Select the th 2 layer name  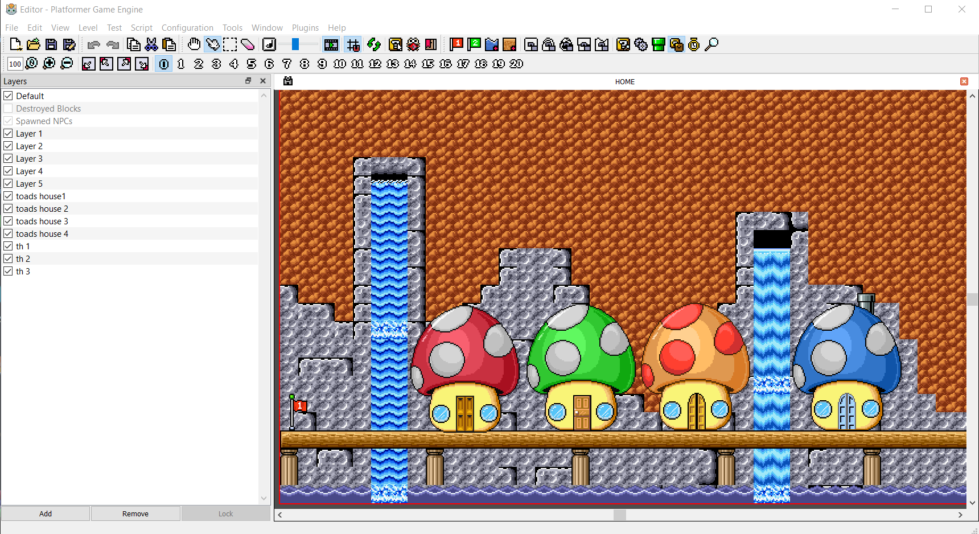(x=23, y=258)
